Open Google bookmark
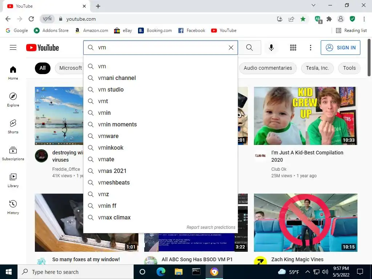This screenshot has width=372, height=279. tap(17, 31)
